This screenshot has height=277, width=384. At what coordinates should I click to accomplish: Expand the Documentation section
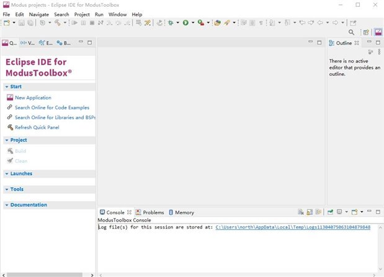7,205
